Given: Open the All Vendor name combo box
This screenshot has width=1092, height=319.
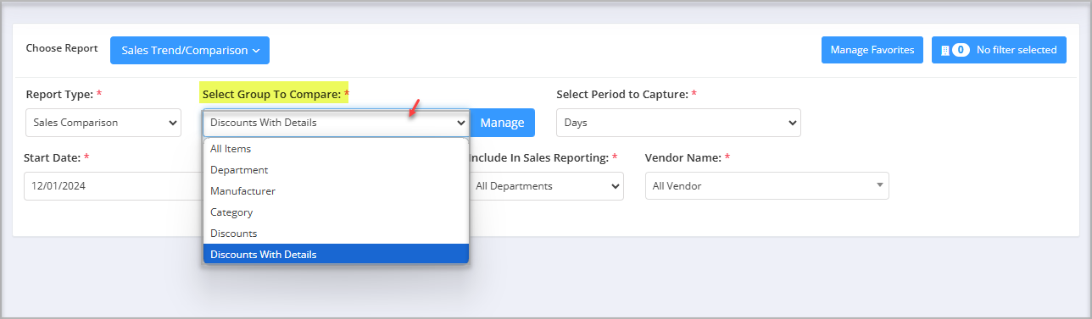Looking at the screenshot, I should click(766, 186).
